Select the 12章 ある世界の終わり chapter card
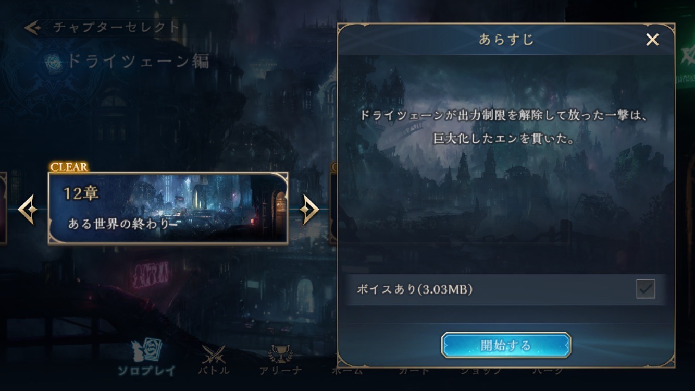The image size is (695, 391). click(168, 208)
